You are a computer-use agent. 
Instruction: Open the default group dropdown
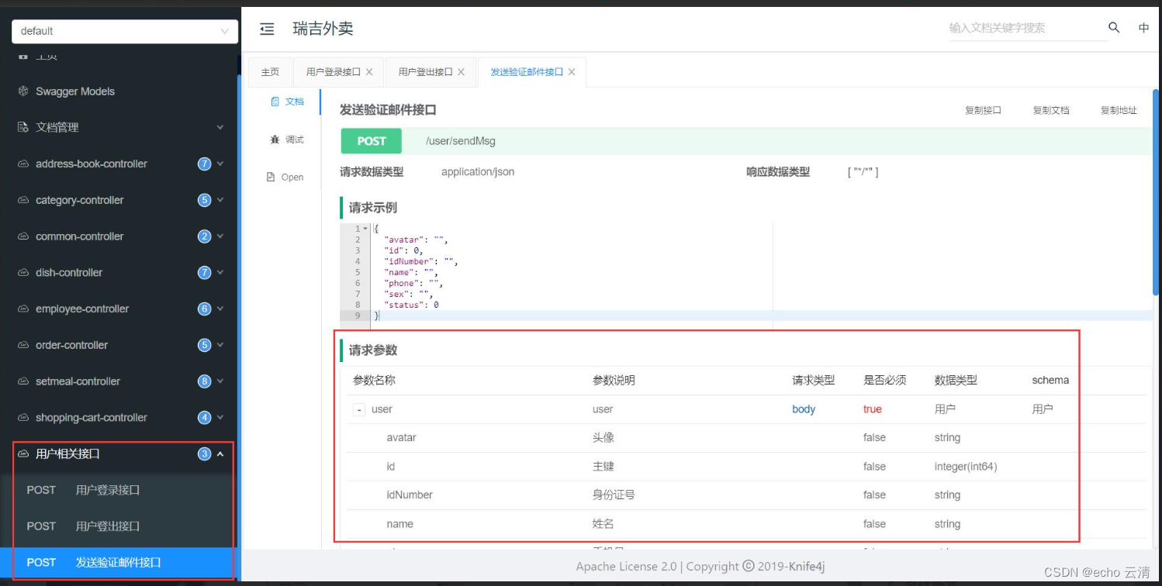pyautogui.click(x=124, y=31)
